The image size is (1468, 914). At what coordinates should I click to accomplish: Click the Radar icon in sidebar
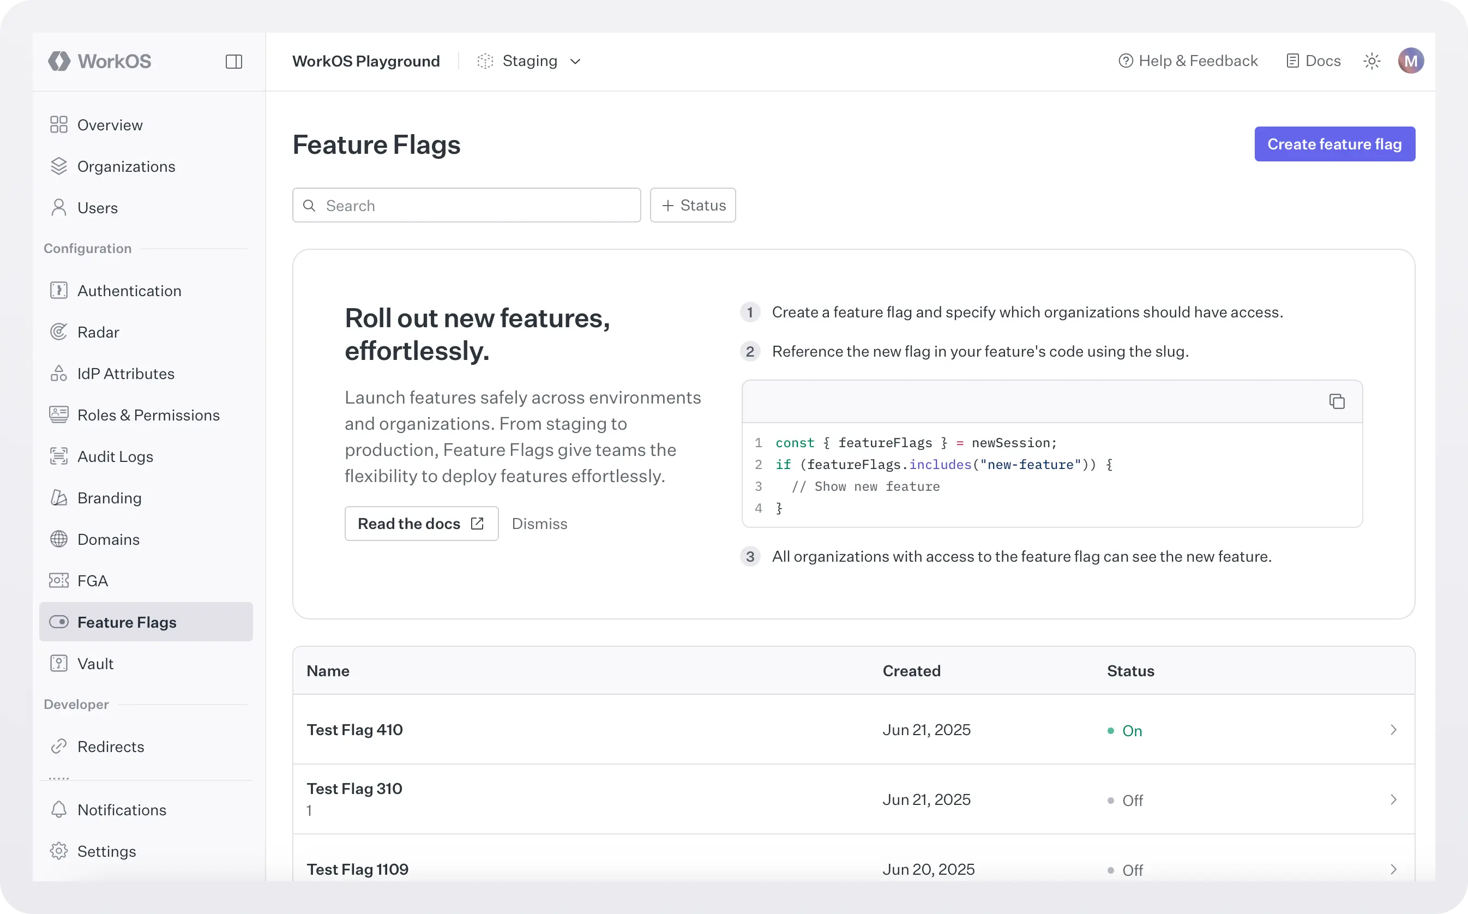59,332
